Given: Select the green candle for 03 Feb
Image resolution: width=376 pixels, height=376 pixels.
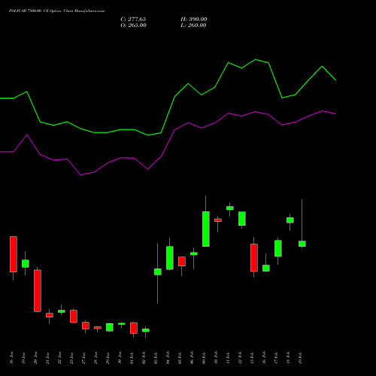Looking at the screenshot, I should tap(158, 272).
